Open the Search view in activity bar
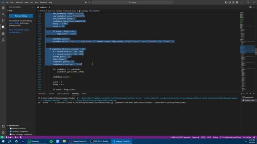The height and width of the screenshot is (144, 257). click(x=3, y=14)
